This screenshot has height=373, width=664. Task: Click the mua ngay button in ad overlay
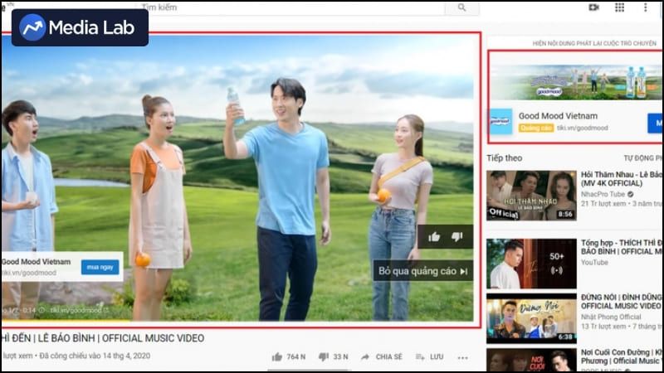tap(100, 267)
